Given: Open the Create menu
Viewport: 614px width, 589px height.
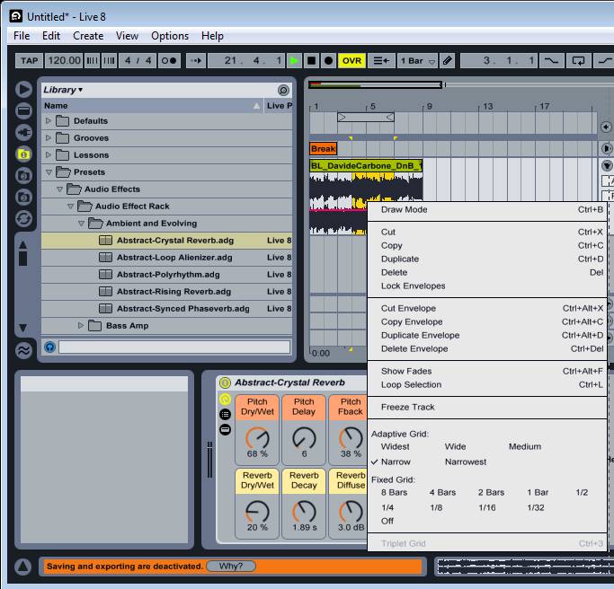Looking at the screenshot, I should (x=88, y=36).
